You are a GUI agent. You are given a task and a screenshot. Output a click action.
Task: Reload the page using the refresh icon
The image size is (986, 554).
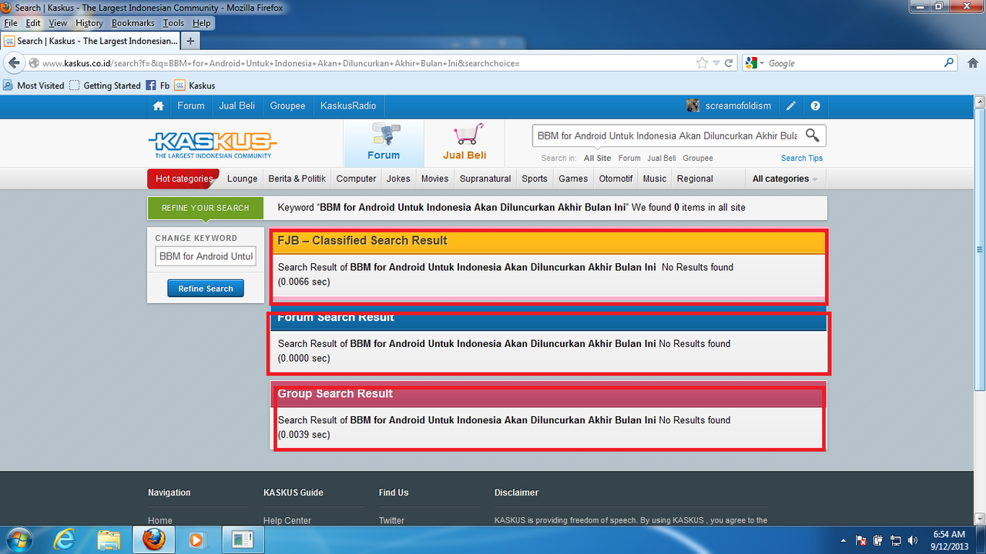point(729,63)
